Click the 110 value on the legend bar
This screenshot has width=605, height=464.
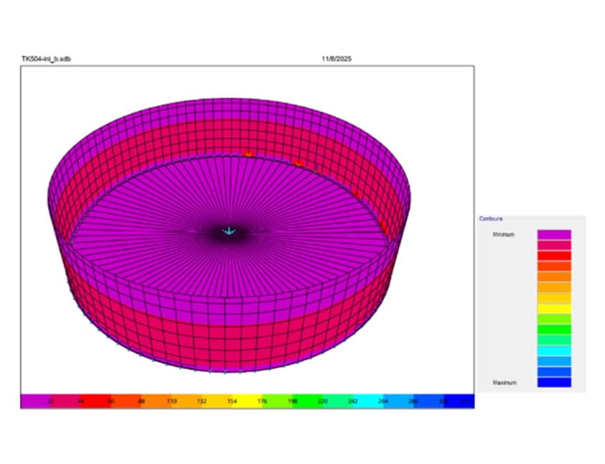pyautogui.click(x=172, y=402)
